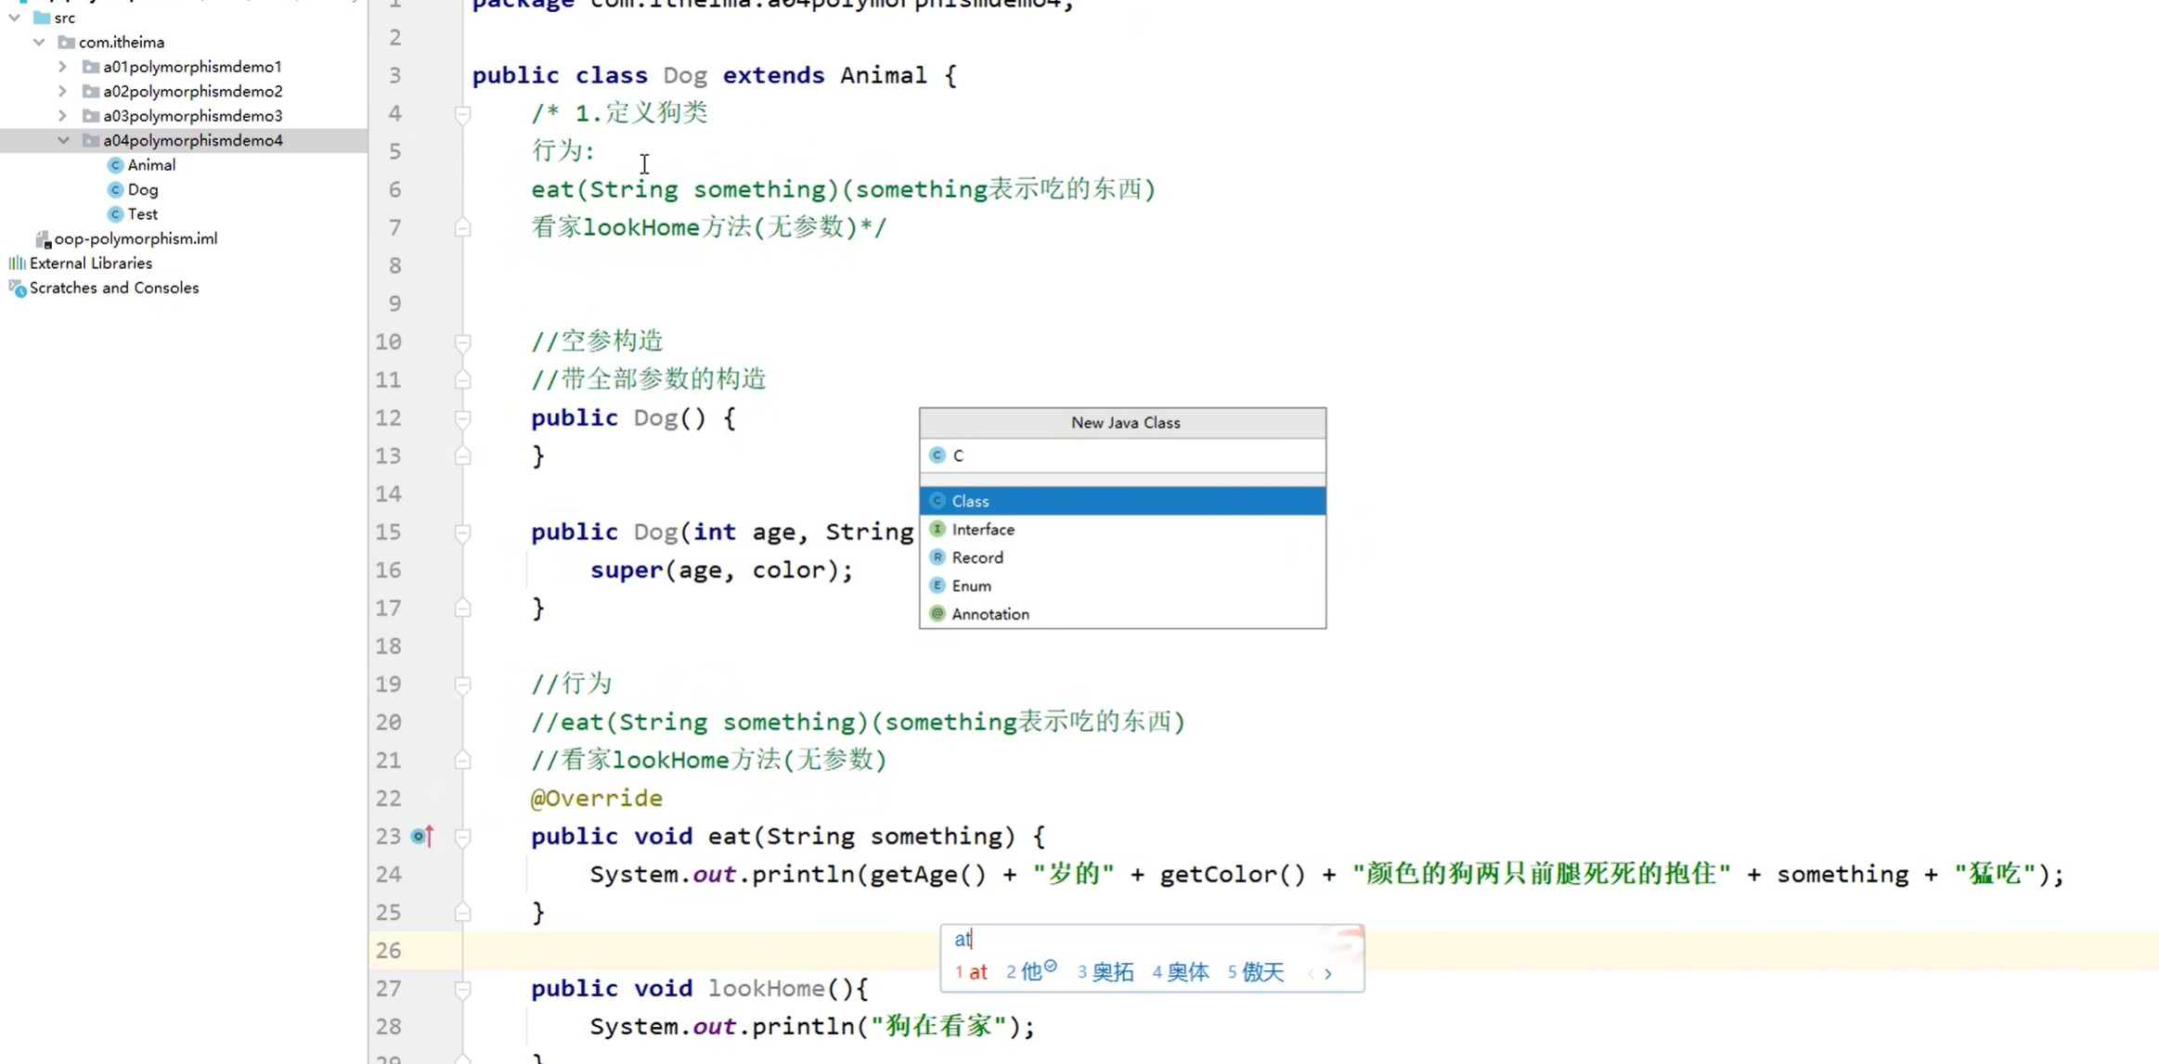
Task: Pick IME candidate 他 in suggestion bar
Action: 1029,972
